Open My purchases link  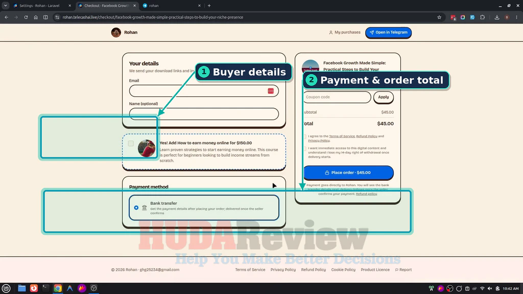(x=345, y=32)
